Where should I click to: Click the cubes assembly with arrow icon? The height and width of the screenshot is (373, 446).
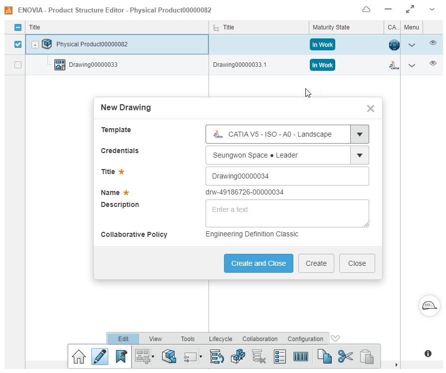coord(238,357)
